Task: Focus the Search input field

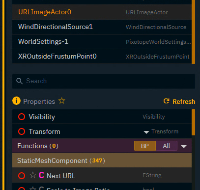Action: pos(104,81)
